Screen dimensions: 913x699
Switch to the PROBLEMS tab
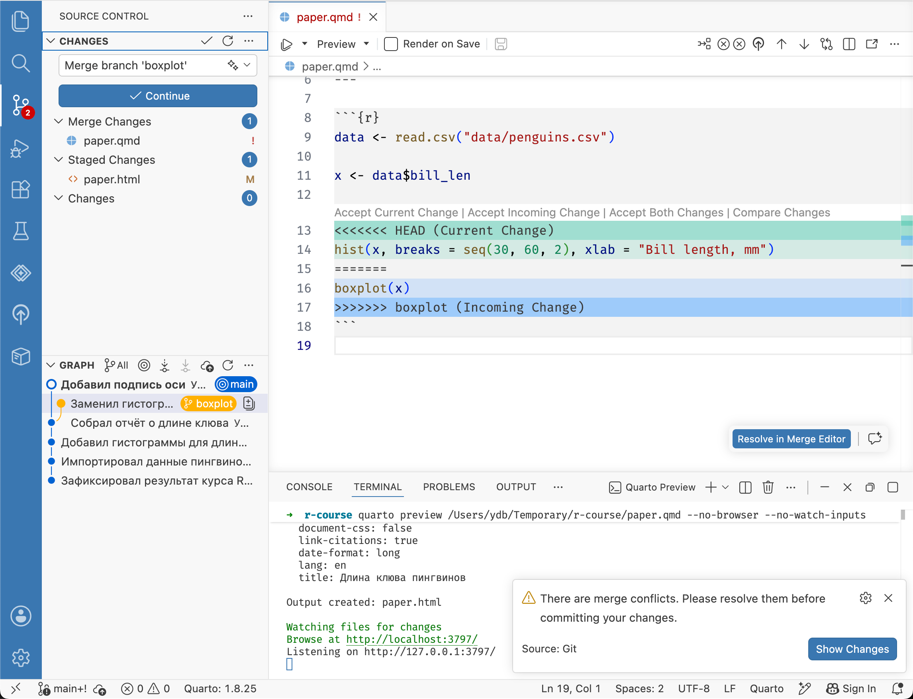coord(449,487)
